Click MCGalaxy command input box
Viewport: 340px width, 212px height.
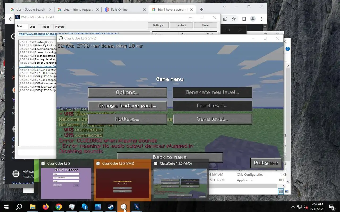(x=37, y=152)
